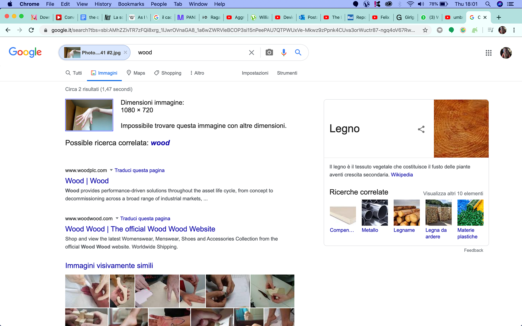Open the Bookmarks menu
522x326 pixels.
coord(131,4)
